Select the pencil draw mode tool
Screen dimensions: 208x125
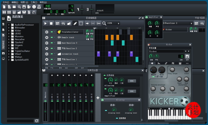click(75, 24)
